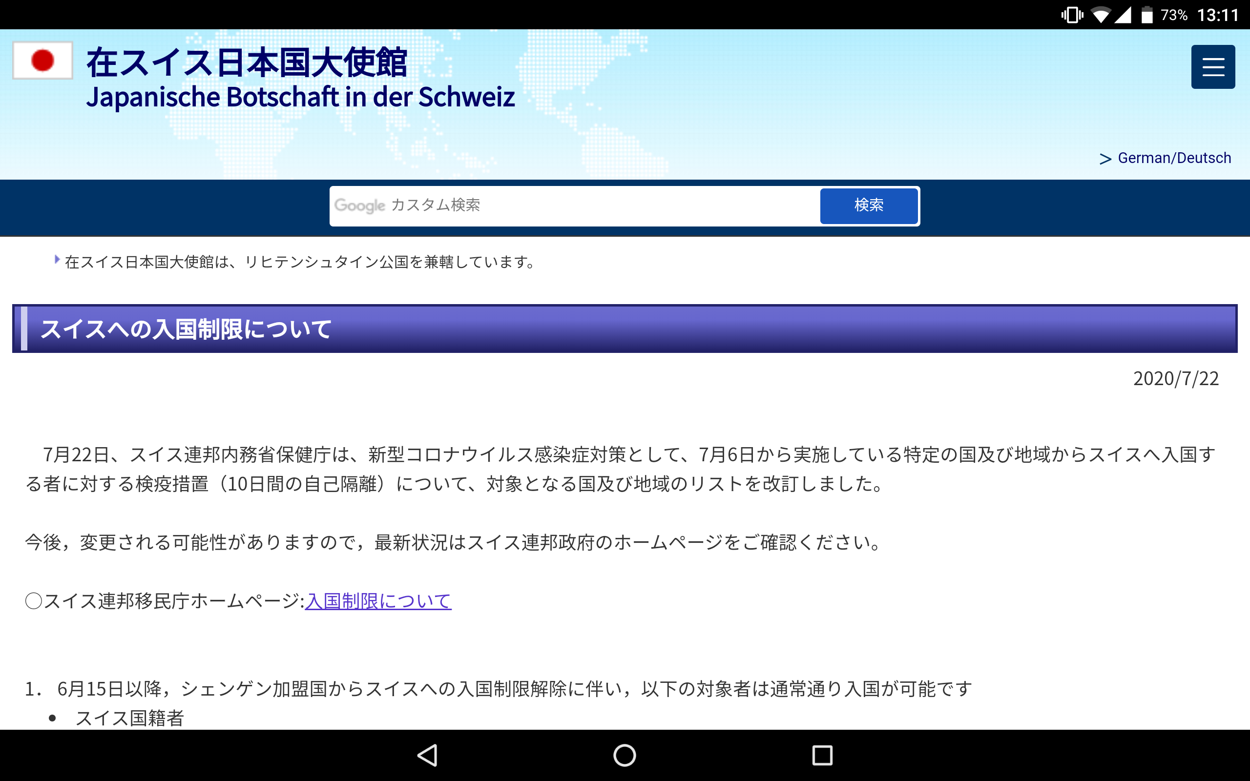Tap the Android home circle button
This screenshot has width=1250, height=781.
pos(625,755)
